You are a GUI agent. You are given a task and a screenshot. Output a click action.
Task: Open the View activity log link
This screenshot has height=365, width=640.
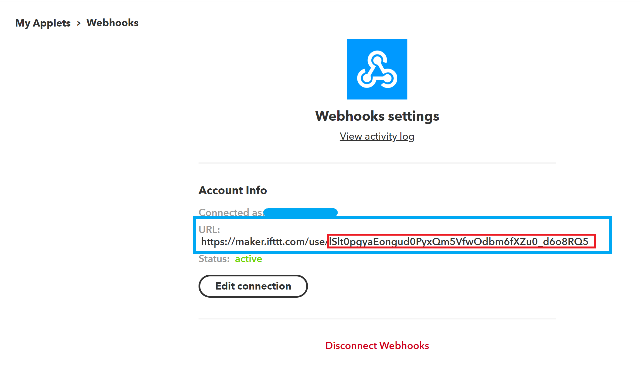[377, 136]
